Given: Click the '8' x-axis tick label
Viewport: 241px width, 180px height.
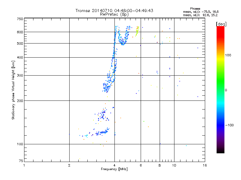Looking at the screenshot, I should 160,165.
